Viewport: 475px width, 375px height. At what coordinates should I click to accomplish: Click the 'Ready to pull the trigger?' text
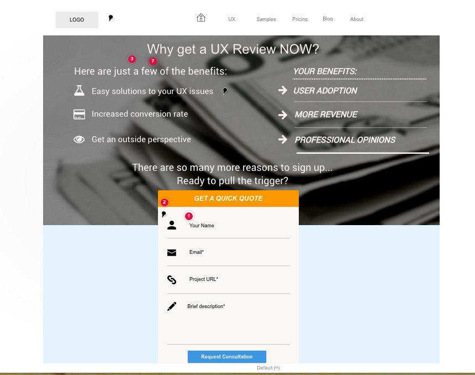pos(233,181)
